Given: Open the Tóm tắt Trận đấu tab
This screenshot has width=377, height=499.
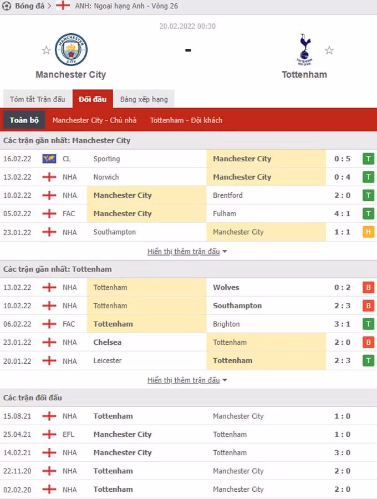Looking at the screenshot, I should point(38,99).
